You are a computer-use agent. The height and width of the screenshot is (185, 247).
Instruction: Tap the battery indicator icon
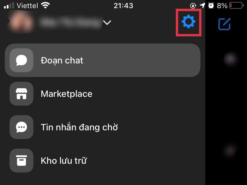tap(236, 6)
